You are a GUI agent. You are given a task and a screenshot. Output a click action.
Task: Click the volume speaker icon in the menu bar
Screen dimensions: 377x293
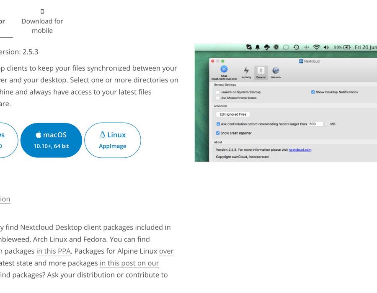tap(326, 47)
